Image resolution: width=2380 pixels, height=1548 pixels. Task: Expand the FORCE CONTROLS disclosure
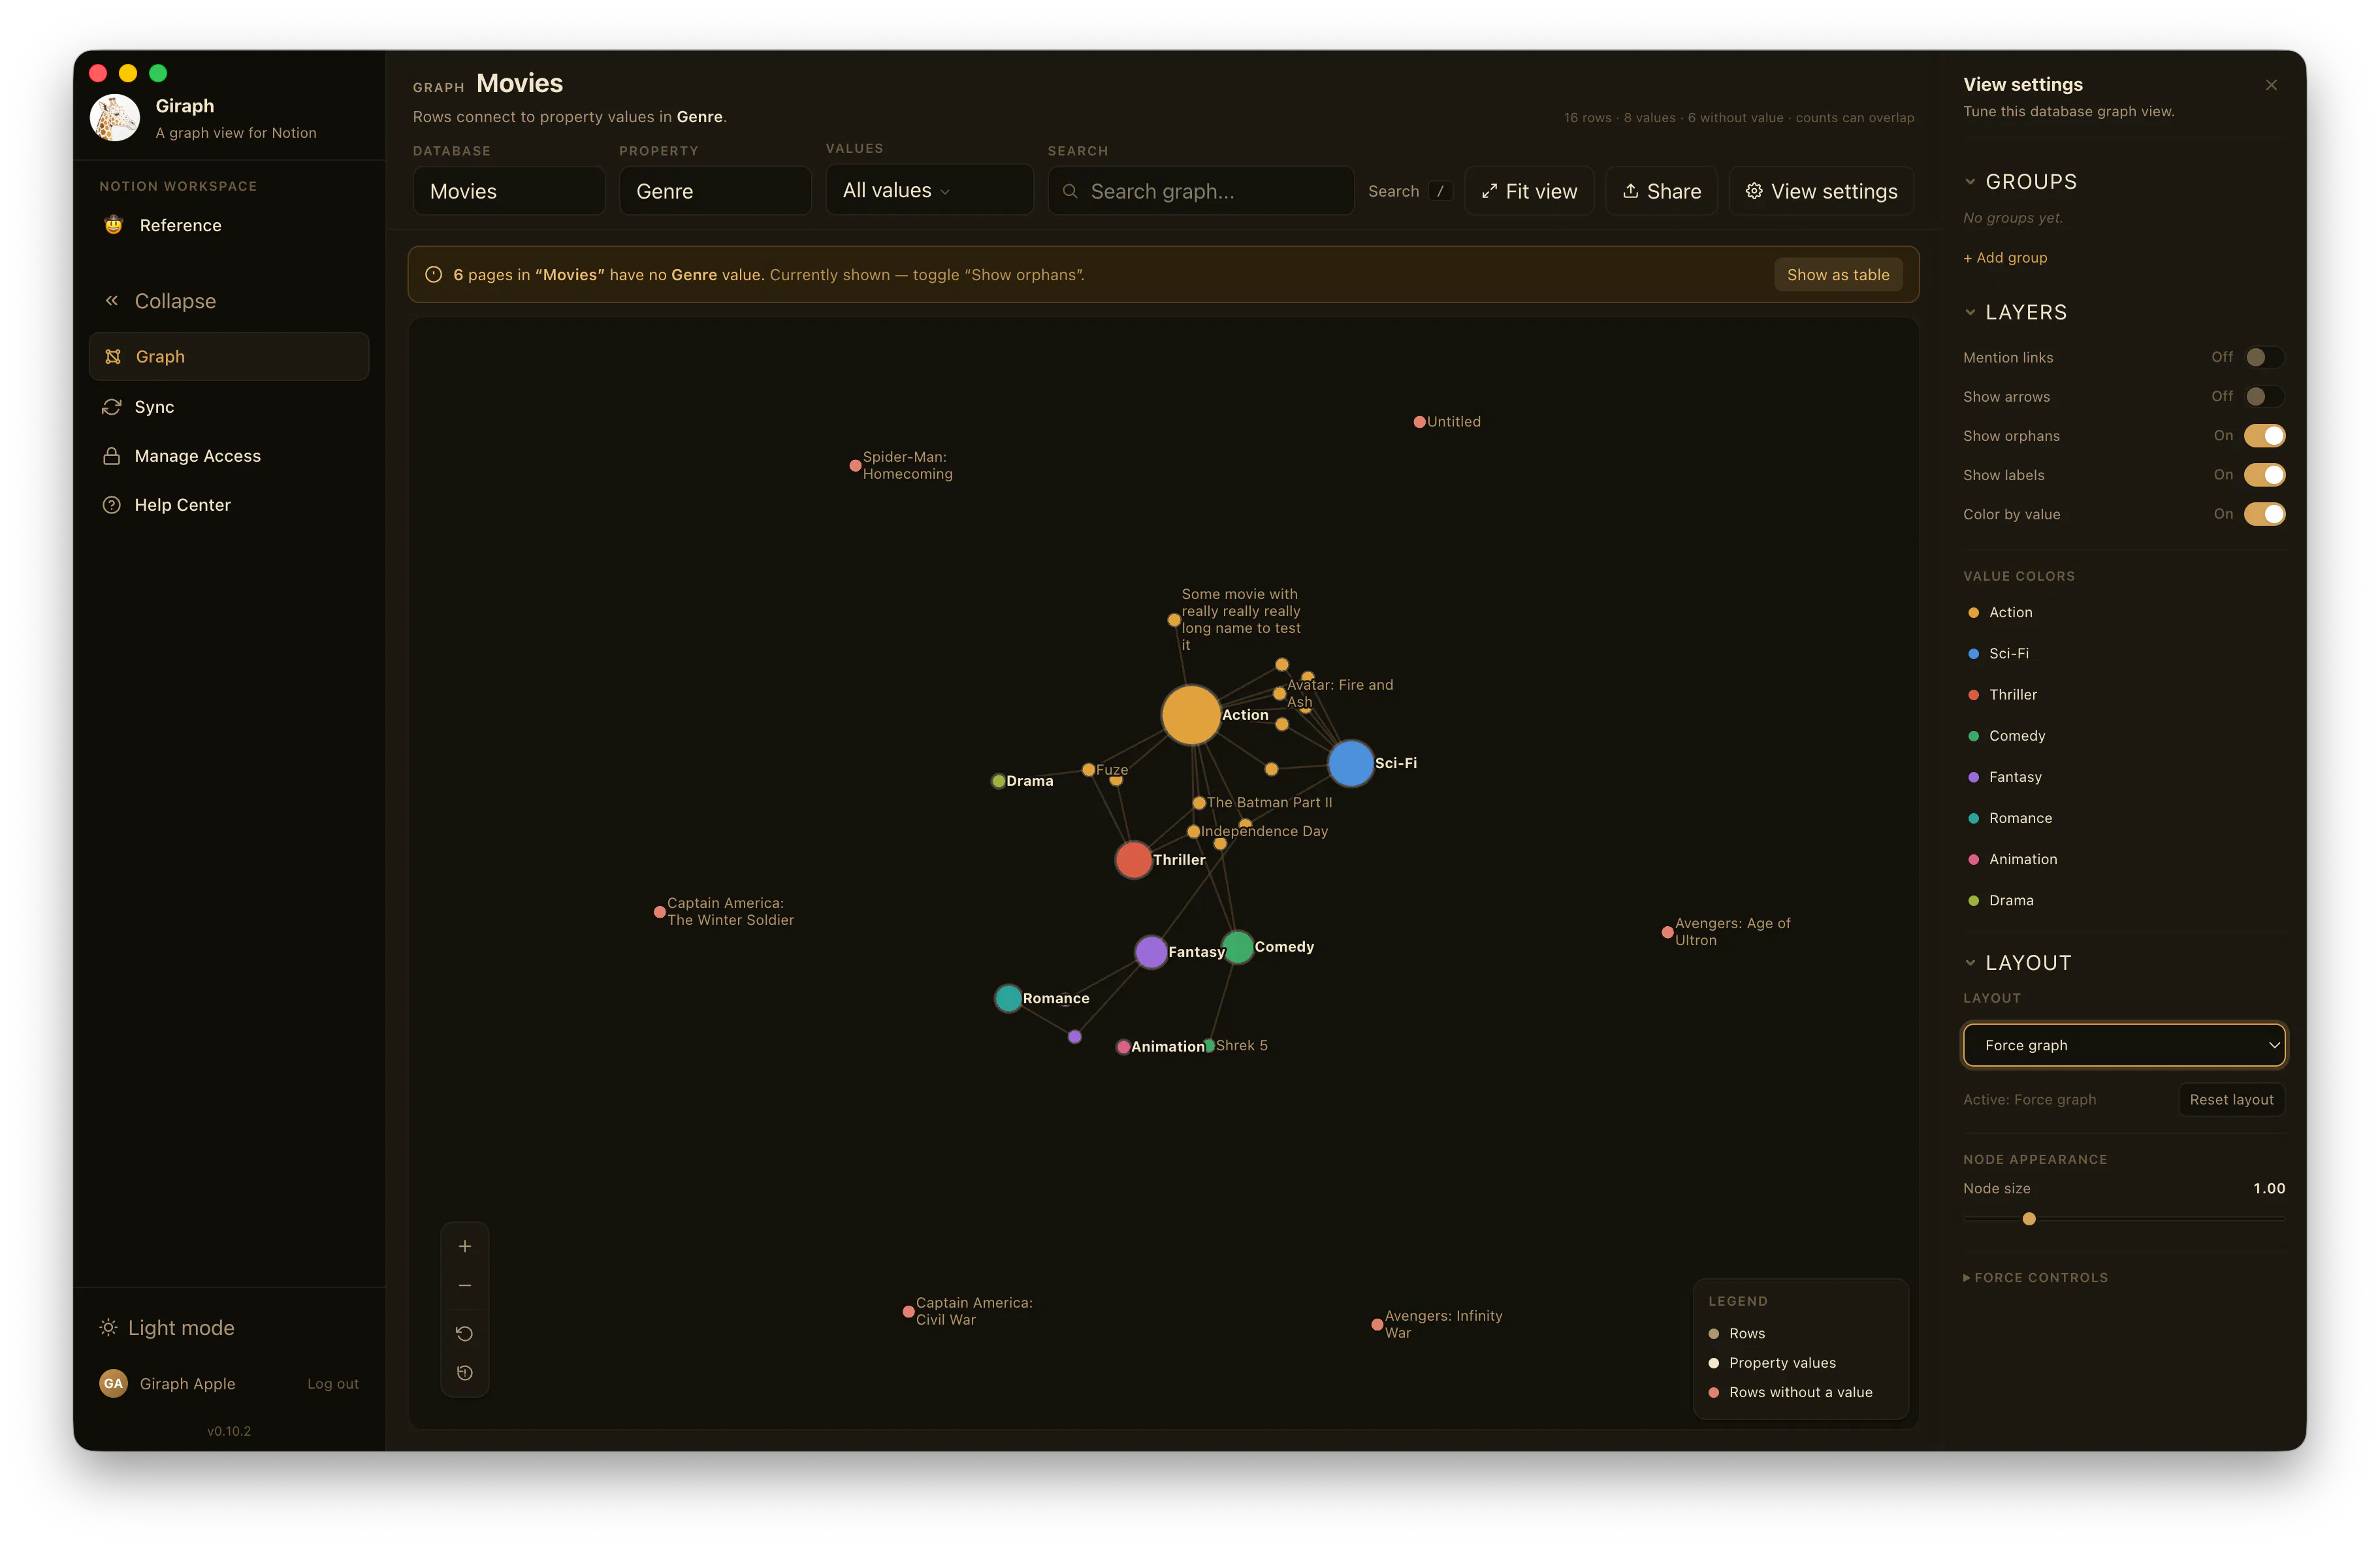pos(2035,1277)
